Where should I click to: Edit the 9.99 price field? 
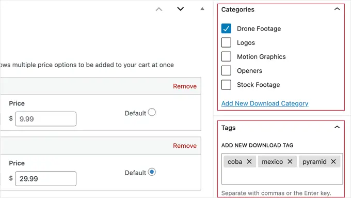click(x=45, y=119)
